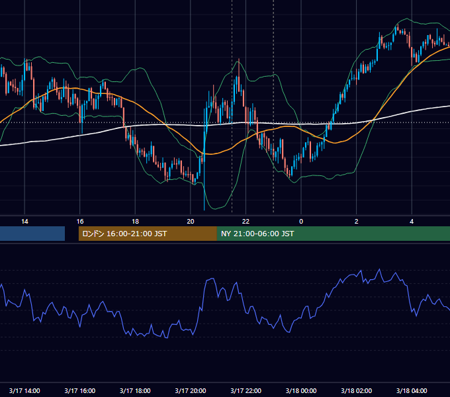Click the 3/18 02:00 time label
450x397 pixels.
pos(357,390)
